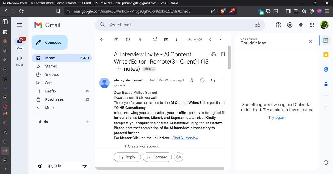Image resolution: width=333 pixels, height=174 pixels.
Task: Delete the email using the trash icon
Action: tap(139, 39)
